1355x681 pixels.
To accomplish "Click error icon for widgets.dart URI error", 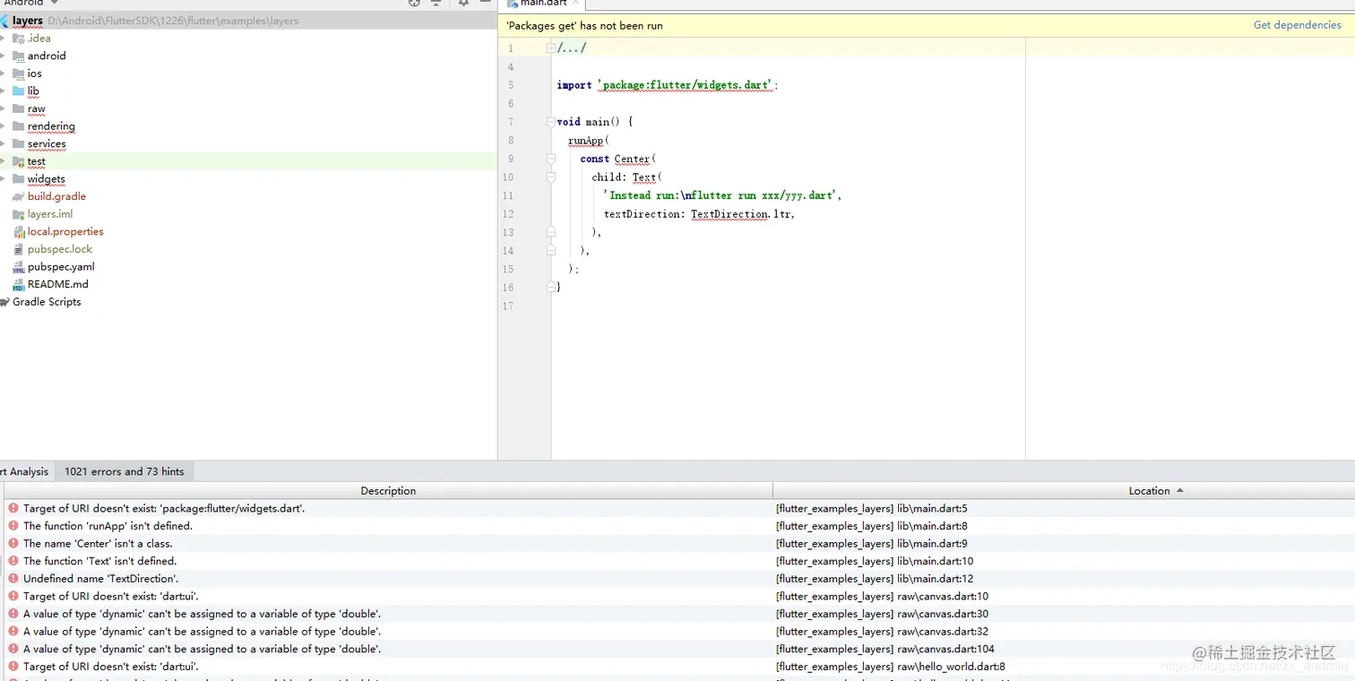I will (x=13, y=508).
